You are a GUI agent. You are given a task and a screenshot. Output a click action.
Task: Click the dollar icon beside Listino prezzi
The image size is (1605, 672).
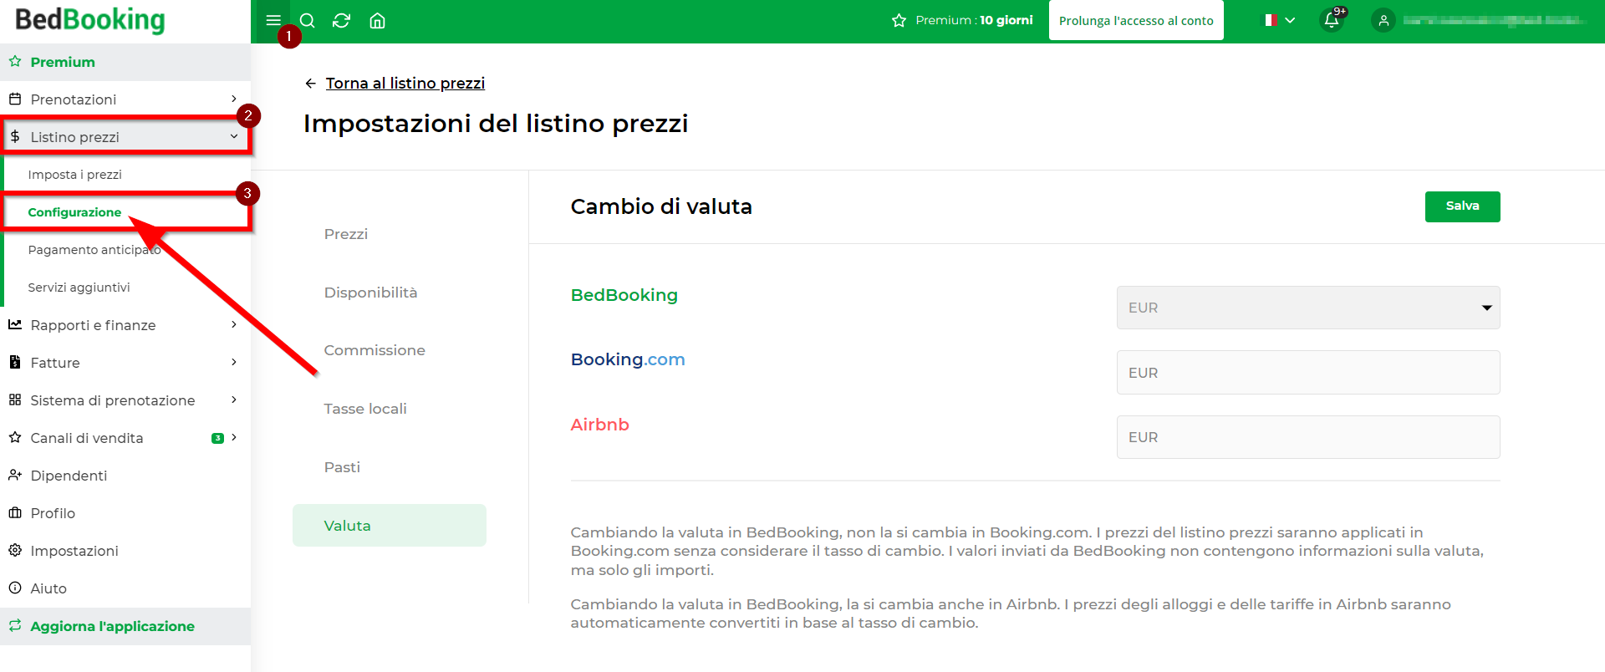click(15, 136)
